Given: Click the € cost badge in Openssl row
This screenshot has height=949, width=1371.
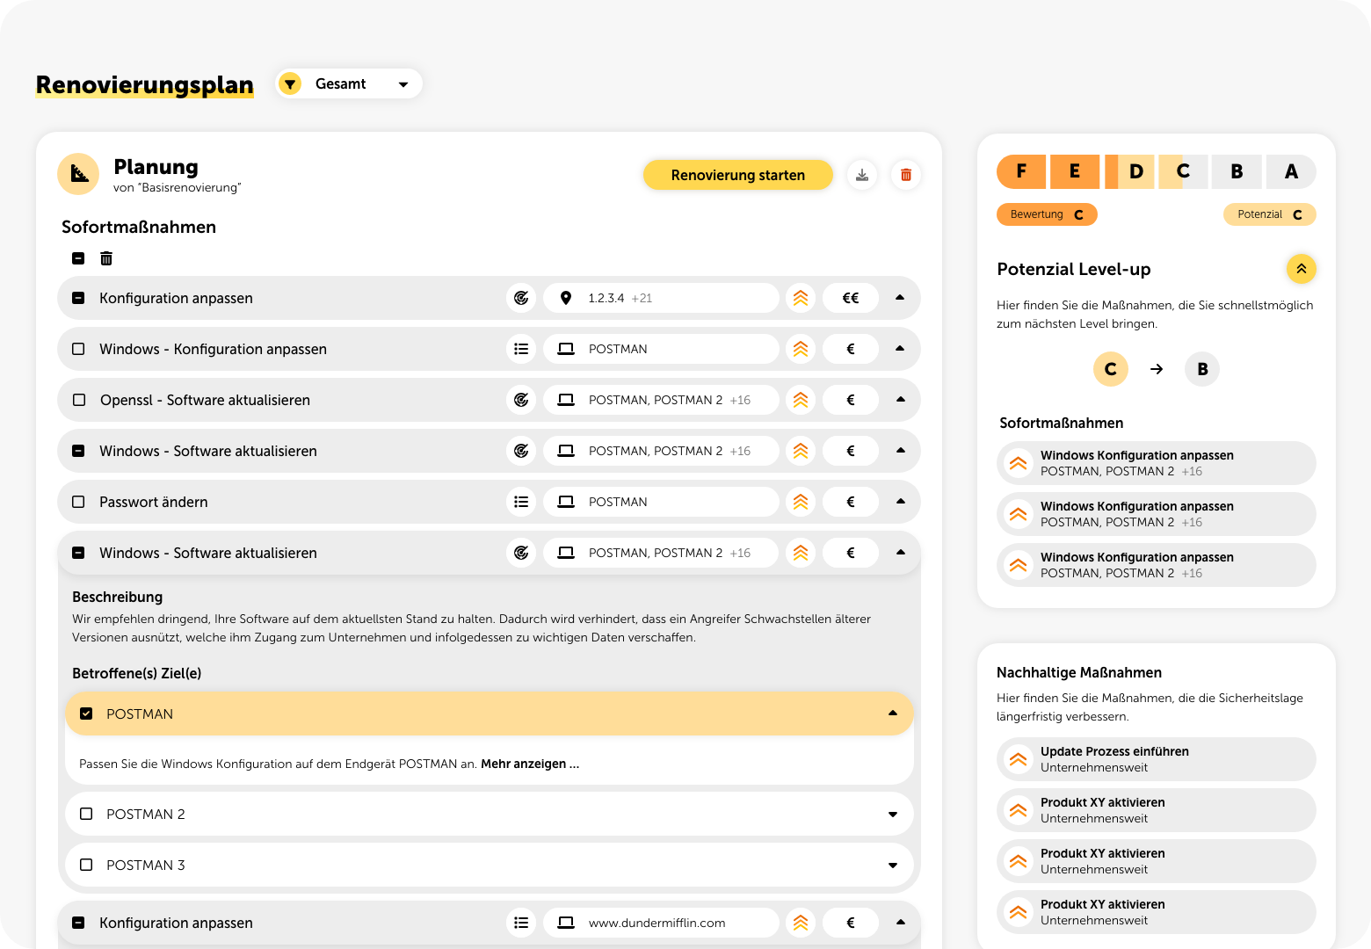Looking at the screenshot, I should click(x=851, y=400).
